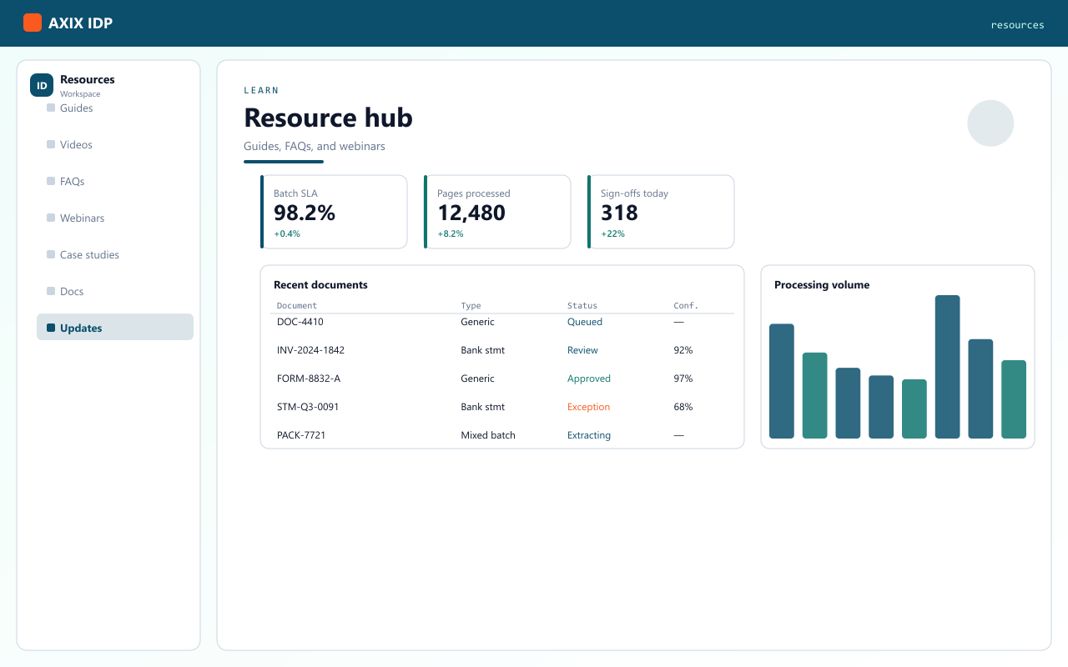This screenshot has height=667, width=1068.
Task: Click the Conf. column header
Action: pos(686,306)
